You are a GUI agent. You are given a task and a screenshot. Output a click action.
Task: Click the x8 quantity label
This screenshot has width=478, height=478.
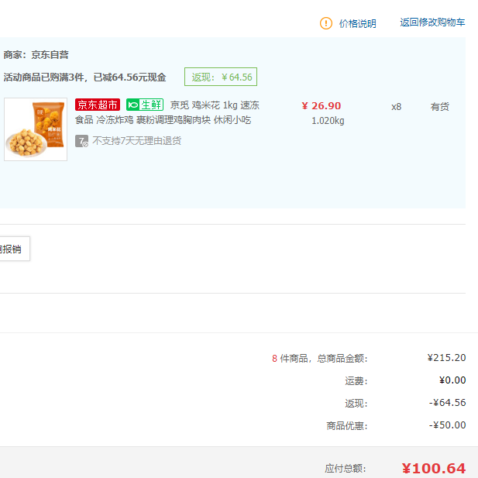[x=396, y=107]
